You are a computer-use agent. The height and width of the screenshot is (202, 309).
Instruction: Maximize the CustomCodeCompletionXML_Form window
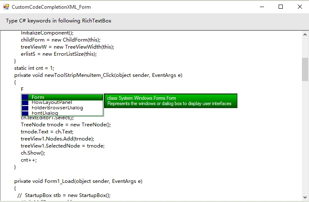pos(281,7)
